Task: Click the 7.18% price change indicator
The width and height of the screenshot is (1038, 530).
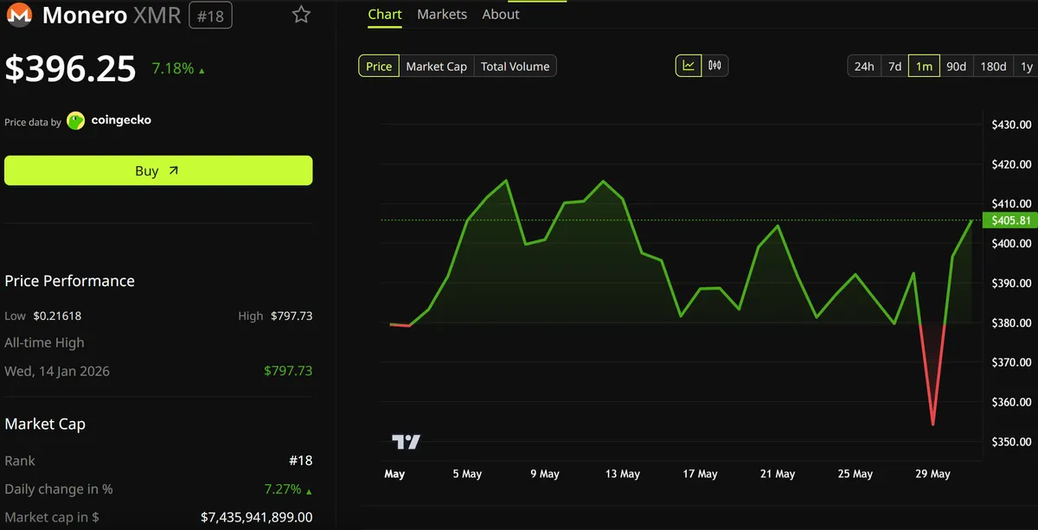Action: [178, 68]
